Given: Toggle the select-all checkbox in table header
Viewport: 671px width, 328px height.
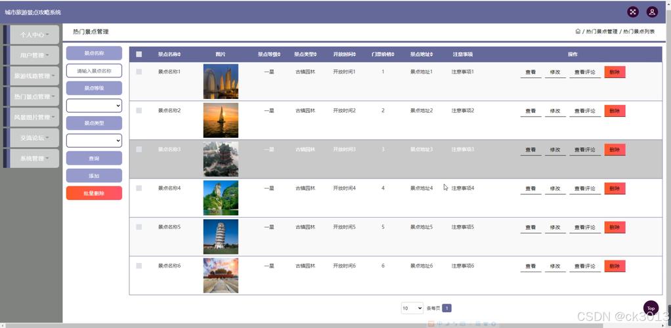Looking at the screenshot, I should (x=139, y=54).
